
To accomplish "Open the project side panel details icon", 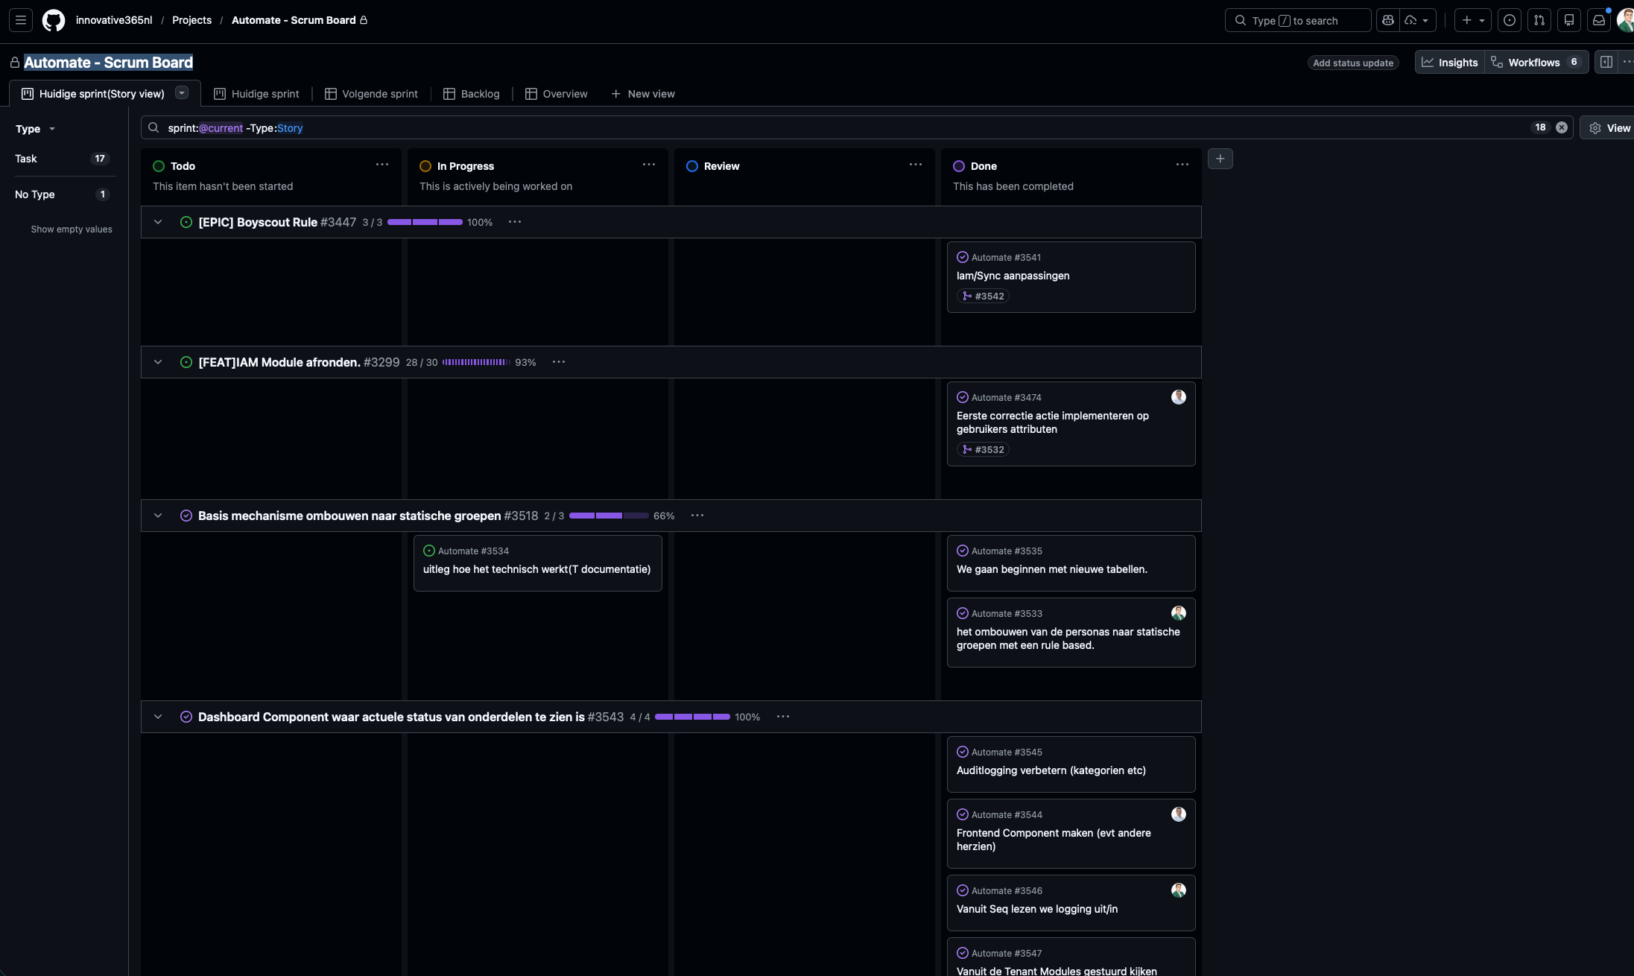I will 1606,62.
